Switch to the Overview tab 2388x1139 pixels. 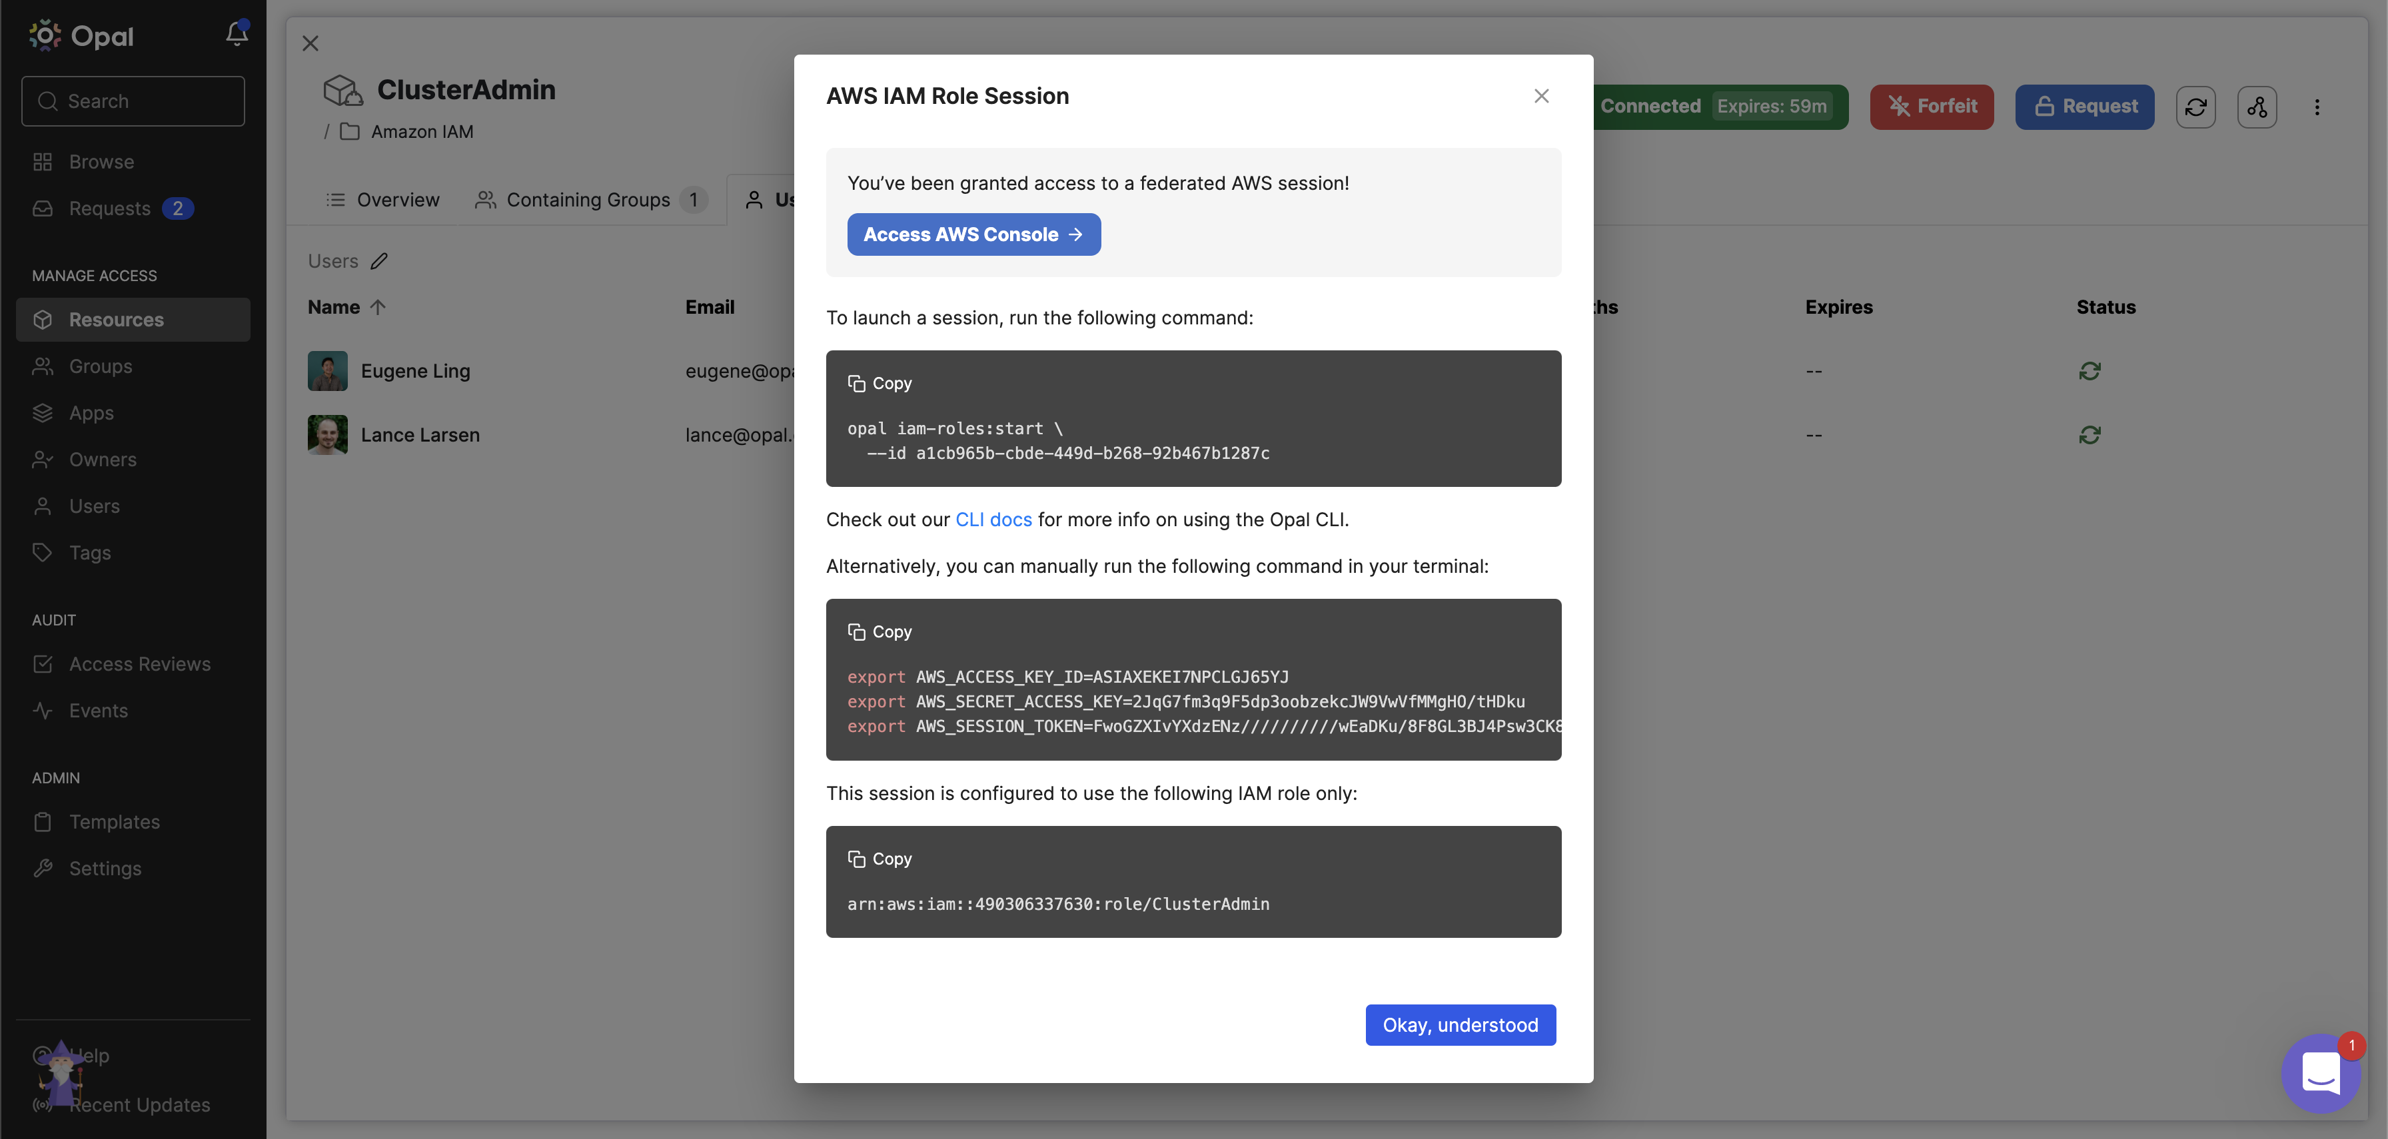click(383, 199)
